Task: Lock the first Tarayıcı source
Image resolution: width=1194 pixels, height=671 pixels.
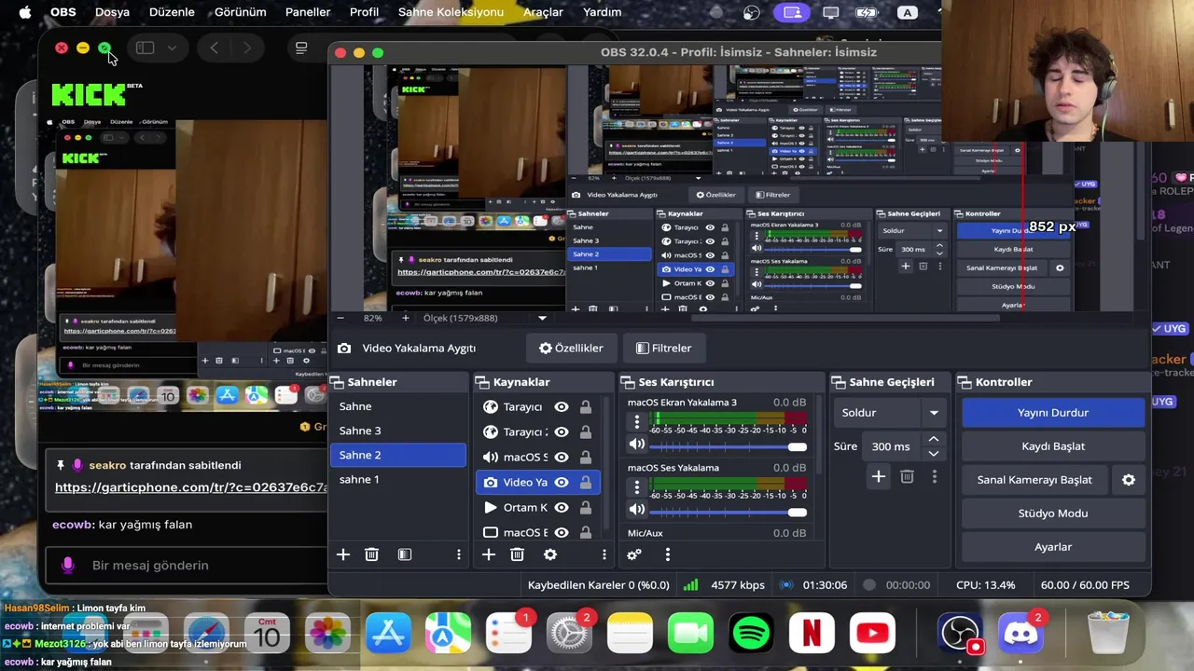Action: (586, 407)
